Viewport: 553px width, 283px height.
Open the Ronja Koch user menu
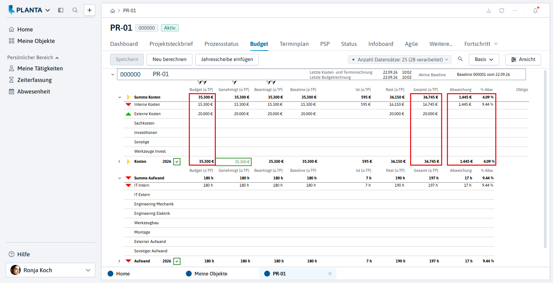(x=51, y=270)
